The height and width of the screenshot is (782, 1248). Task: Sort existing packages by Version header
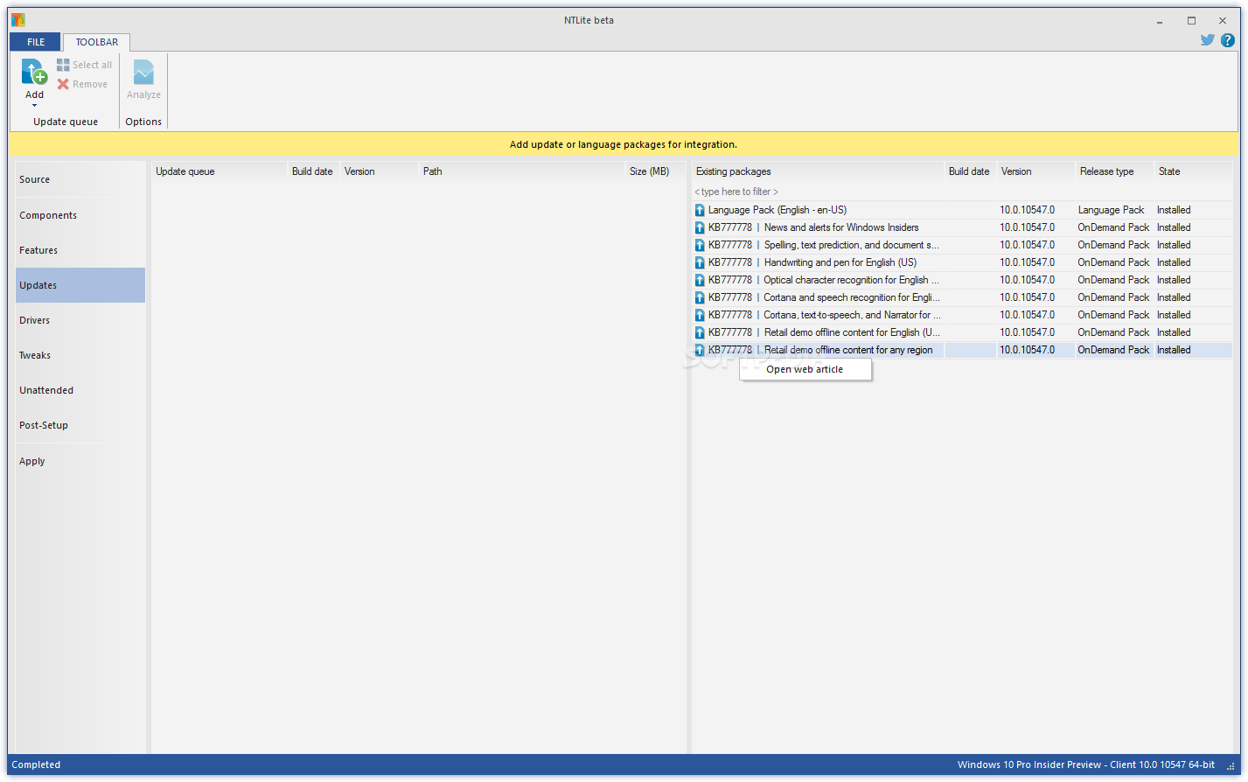[x=1035, y=171]
